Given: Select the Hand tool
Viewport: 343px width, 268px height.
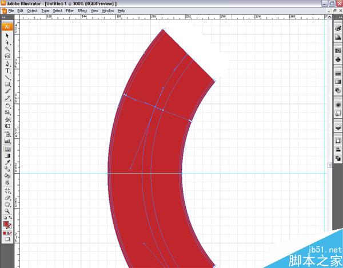Looking at the screenshot, I should (x=7, y=204).
